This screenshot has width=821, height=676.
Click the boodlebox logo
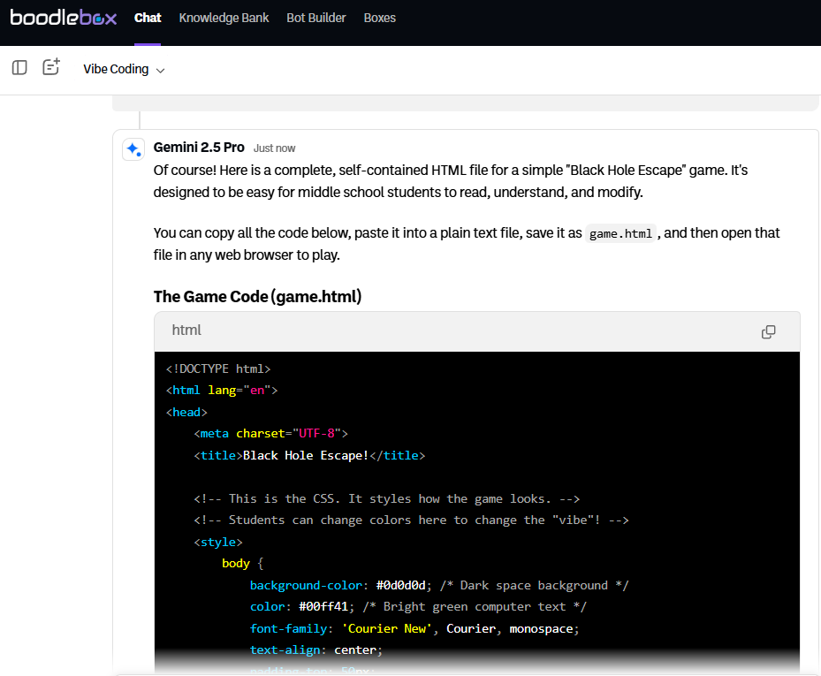click(64, 18)
